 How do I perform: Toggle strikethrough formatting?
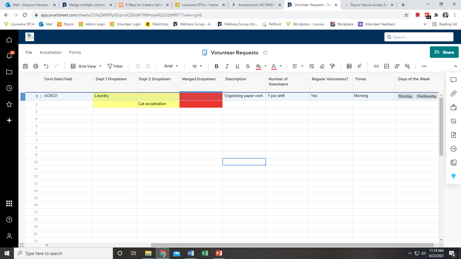tap(248, 66)
